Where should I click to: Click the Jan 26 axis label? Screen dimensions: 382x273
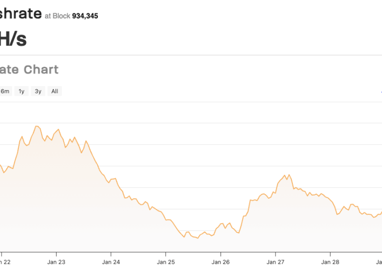pos(221,262)
